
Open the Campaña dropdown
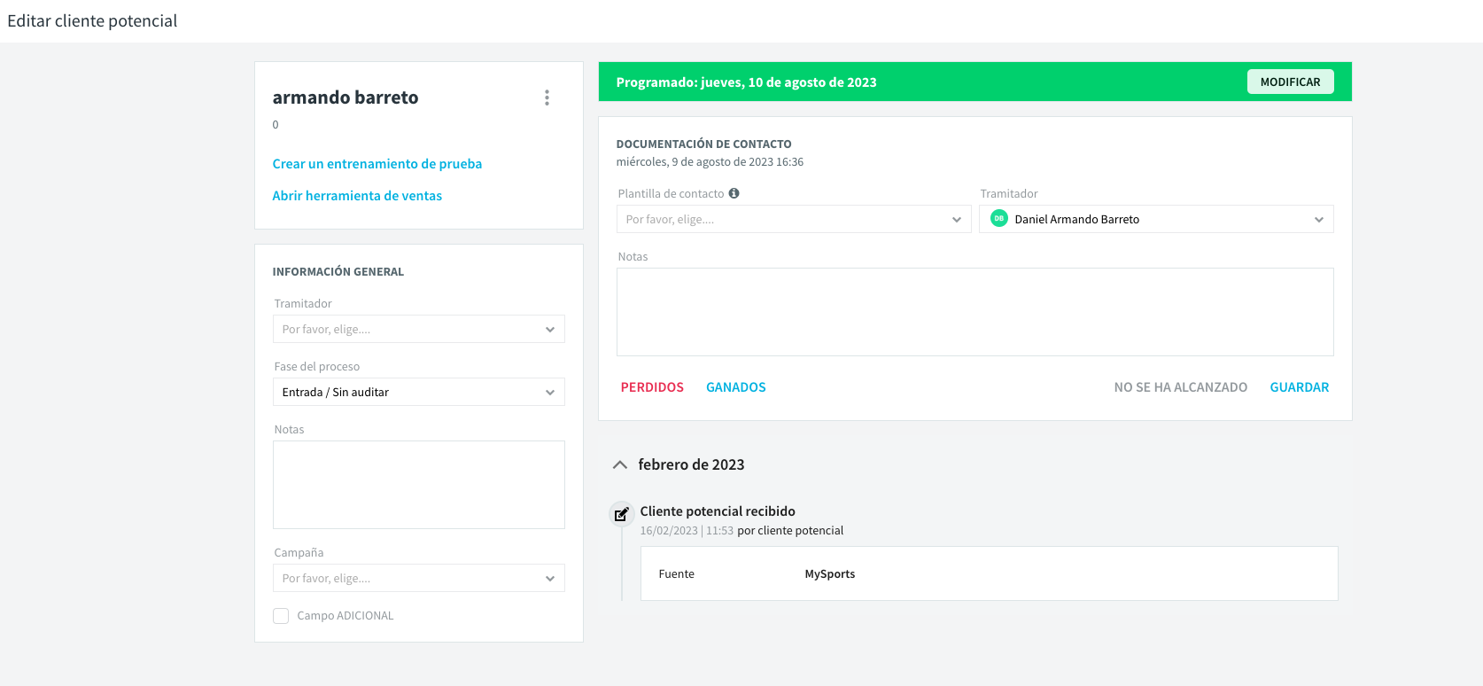[418, 578]
